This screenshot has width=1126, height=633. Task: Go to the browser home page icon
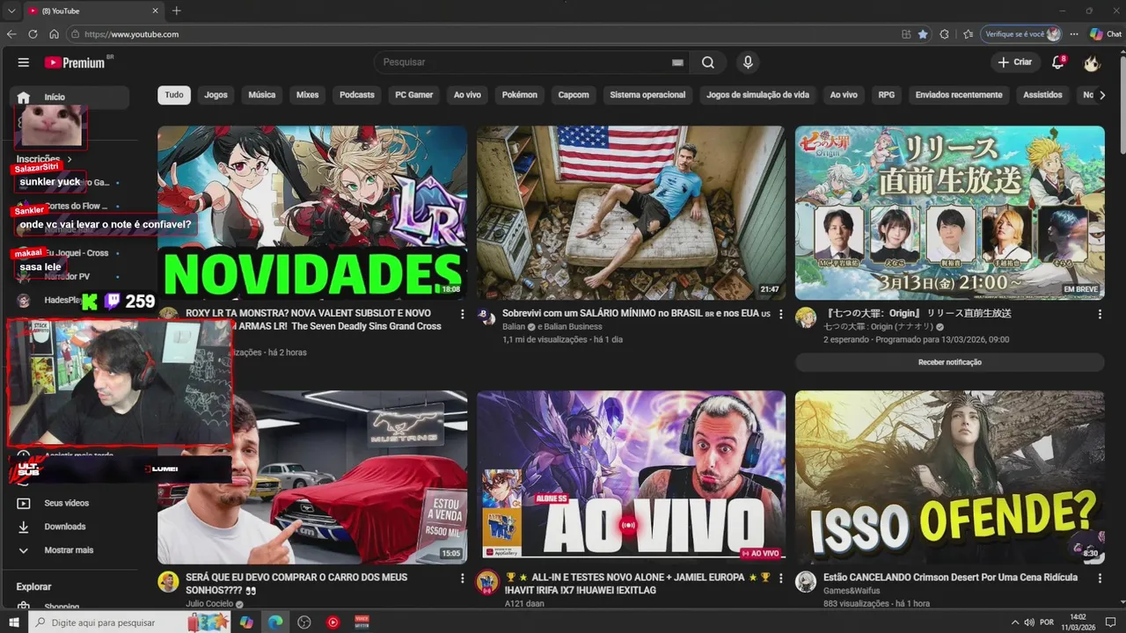click(54, 34)
